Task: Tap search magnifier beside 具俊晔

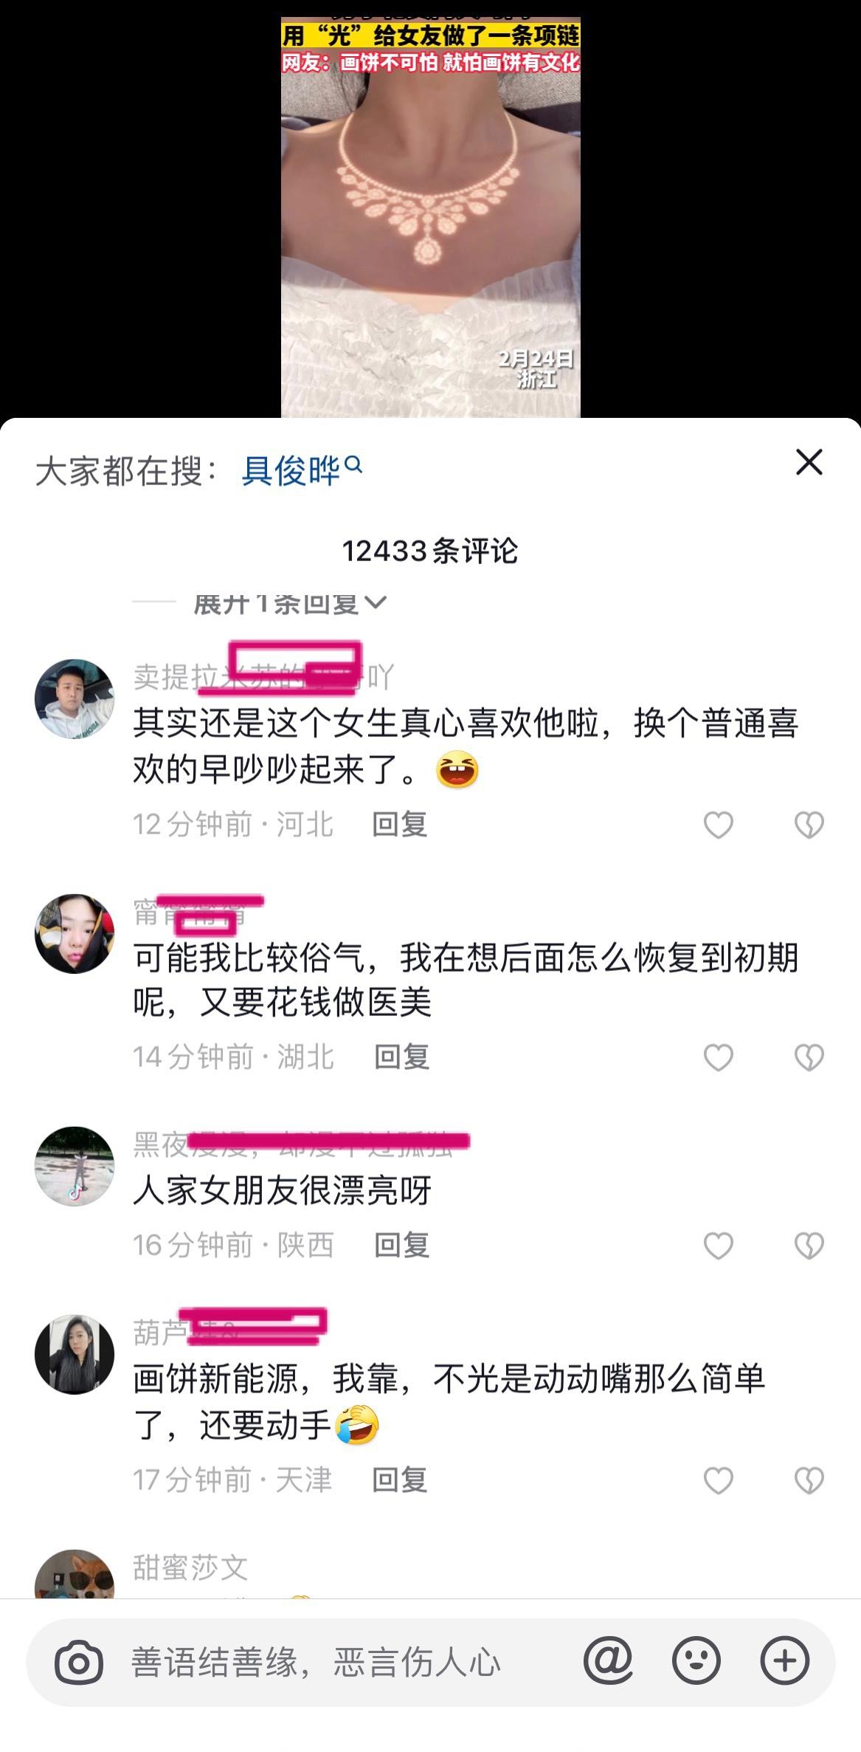Action: tap(354, 464)
